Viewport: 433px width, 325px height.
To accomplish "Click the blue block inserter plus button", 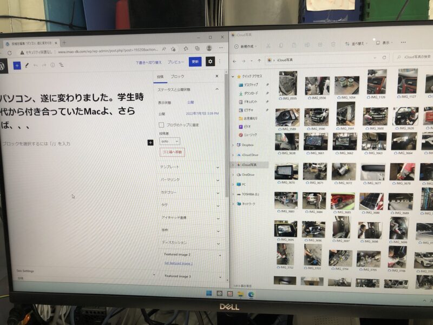I will click(17, 66).
